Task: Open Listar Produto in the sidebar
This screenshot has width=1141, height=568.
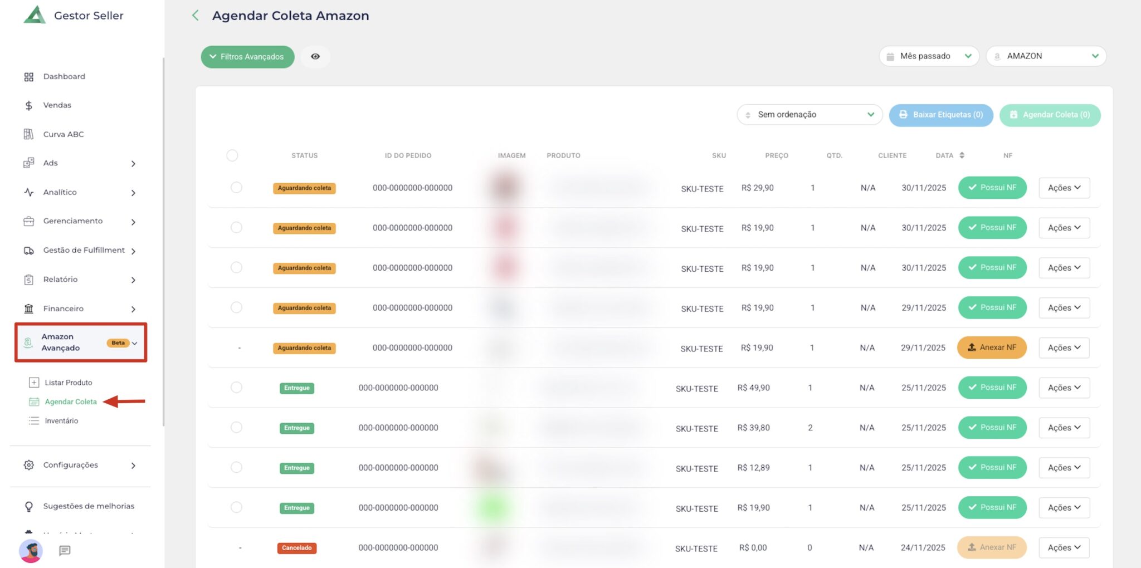Action: coord(68,383)
